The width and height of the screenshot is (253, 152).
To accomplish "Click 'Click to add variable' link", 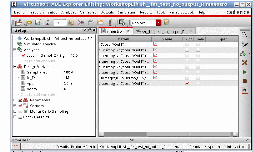I will (38, 95).
